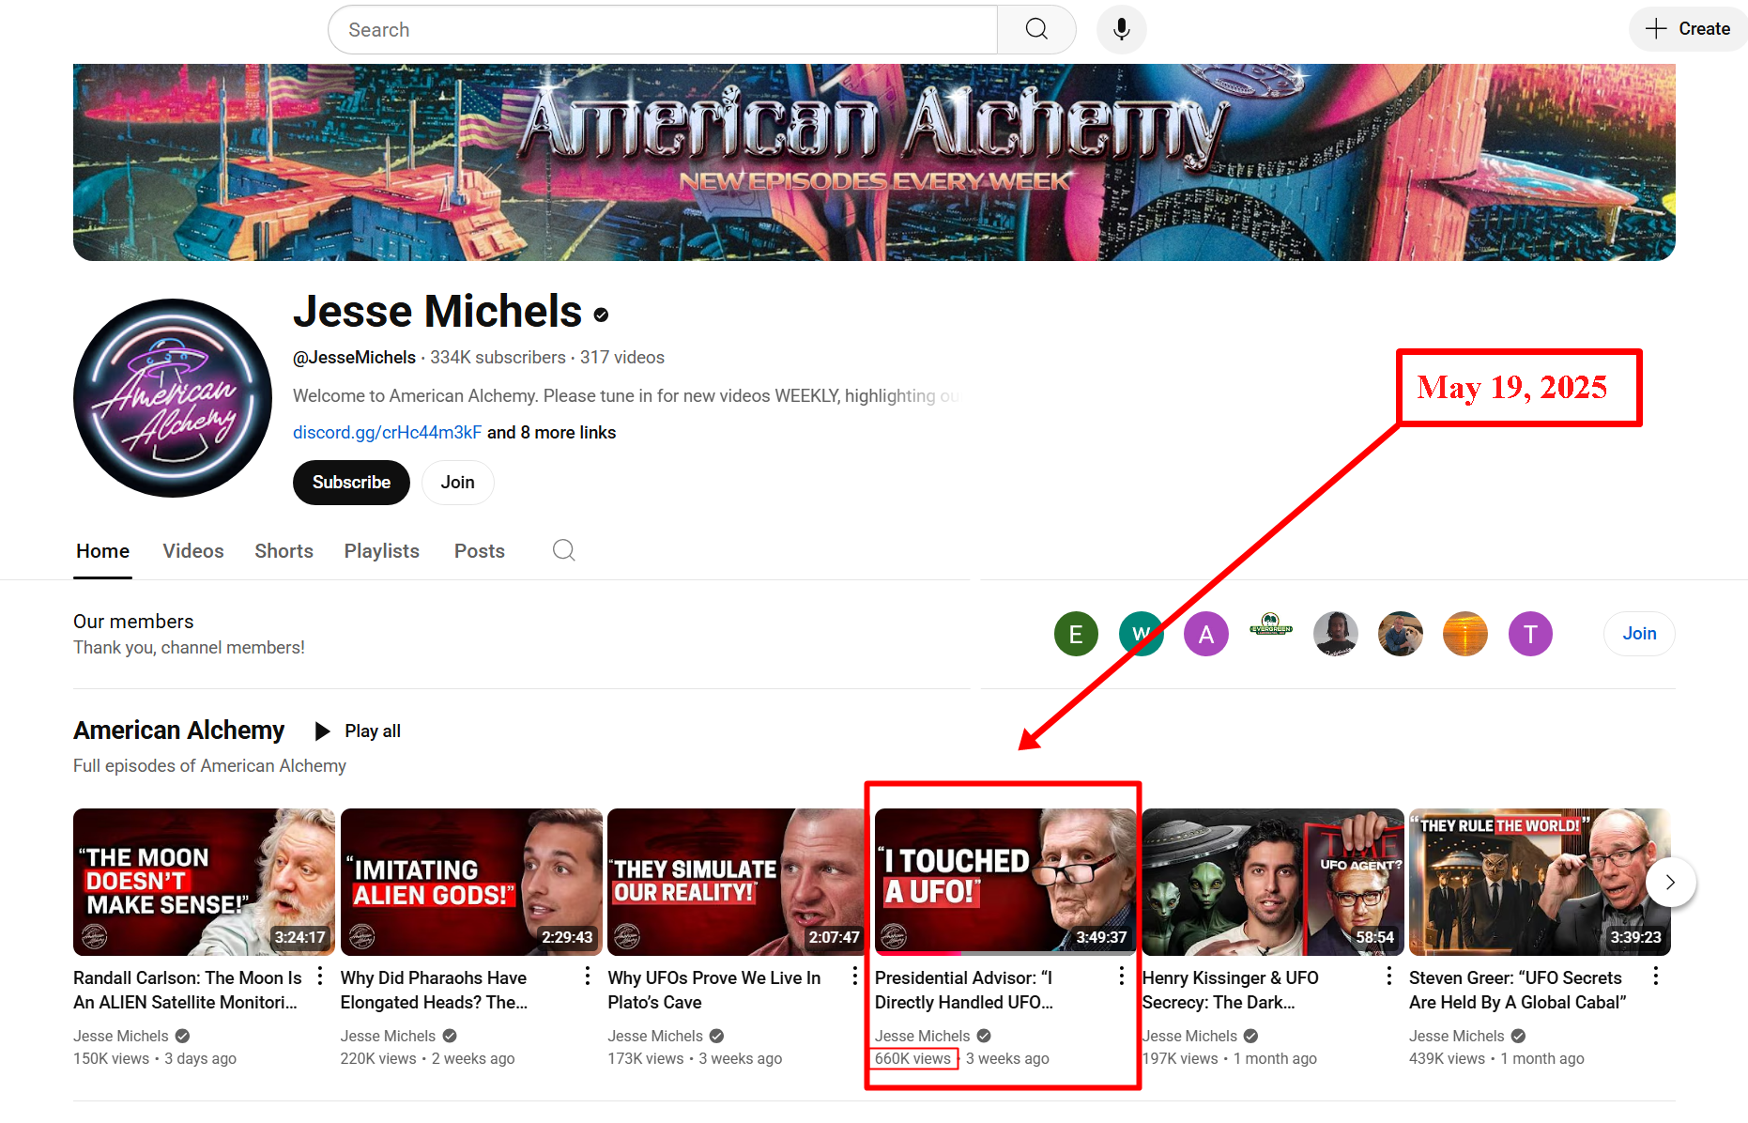Open more options for Presidential Advisor video
Image resolution: width=1748 pixels, height=1123 pixels.
[1122, 977]
